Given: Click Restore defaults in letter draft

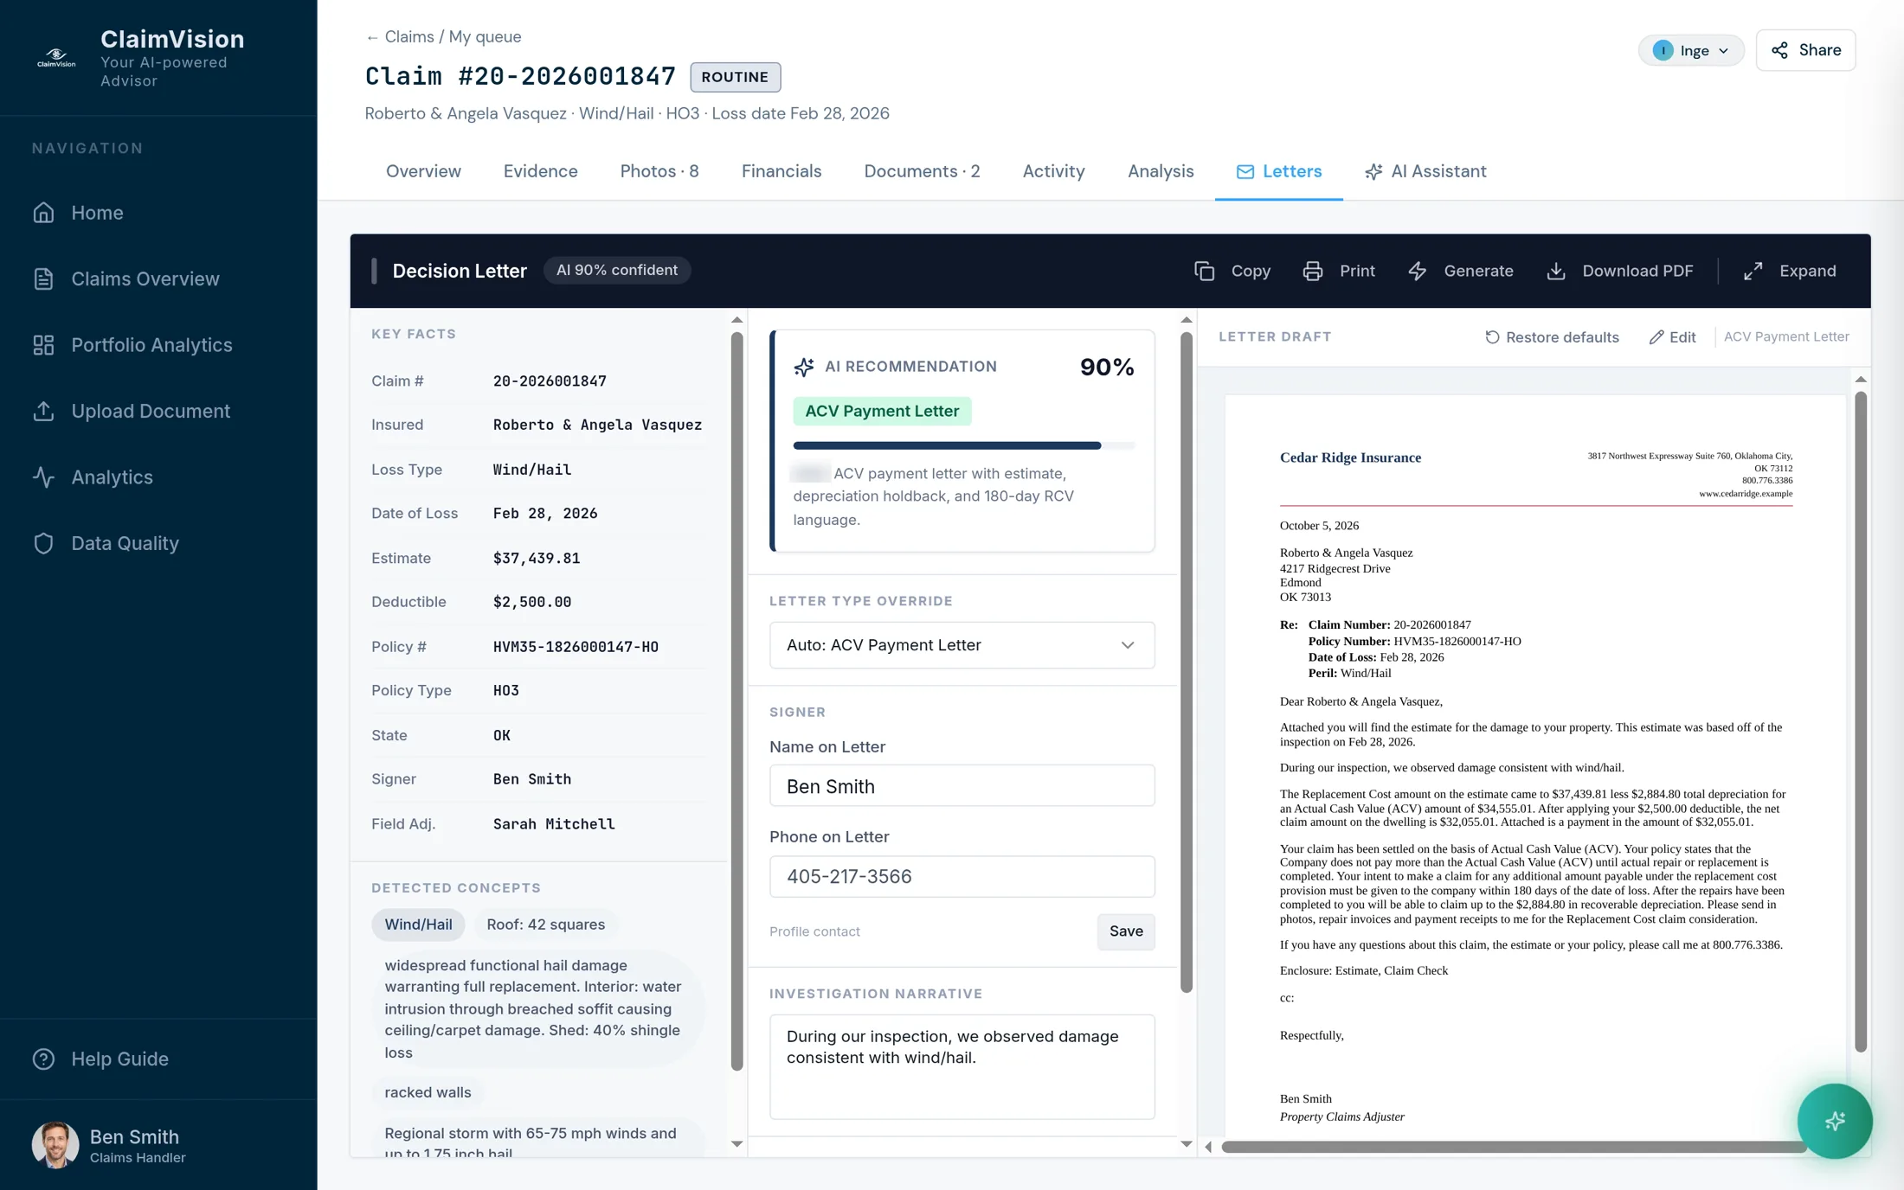Looking at the screenshot, I should click(1552, 337).
